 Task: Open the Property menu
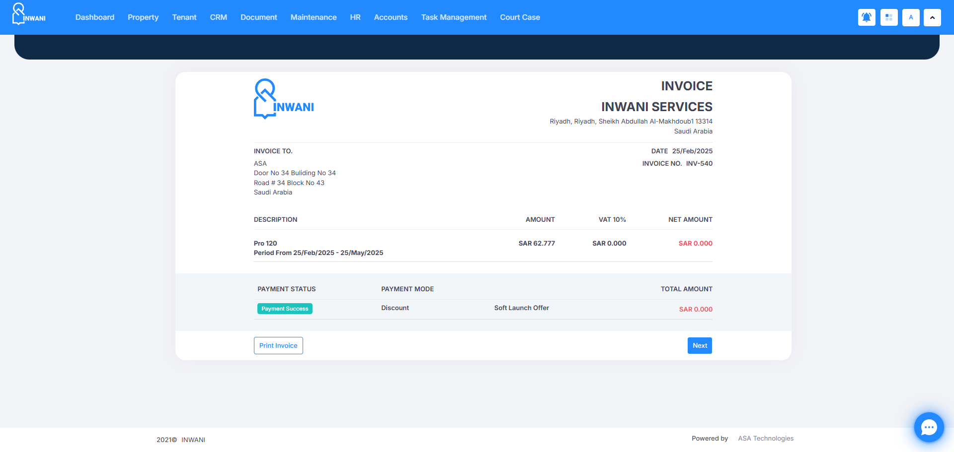point(143,17)
